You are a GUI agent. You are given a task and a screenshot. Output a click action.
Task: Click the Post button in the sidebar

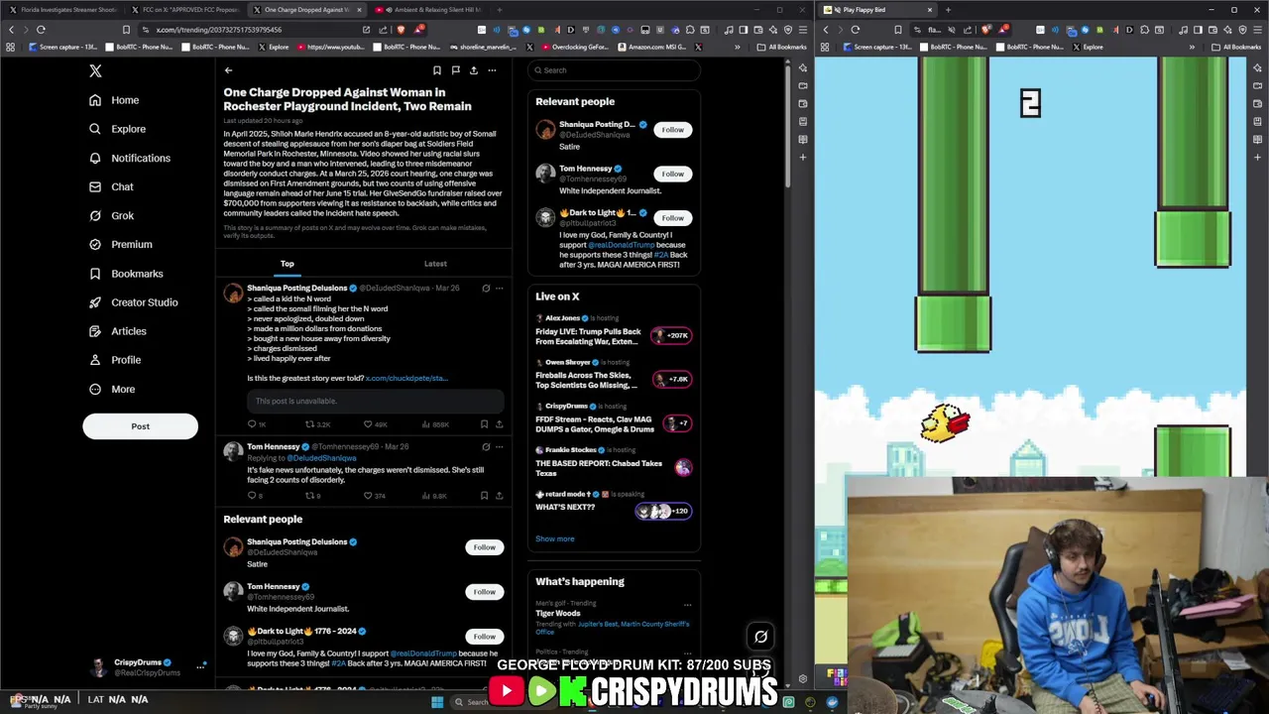(x=140, y=426)
